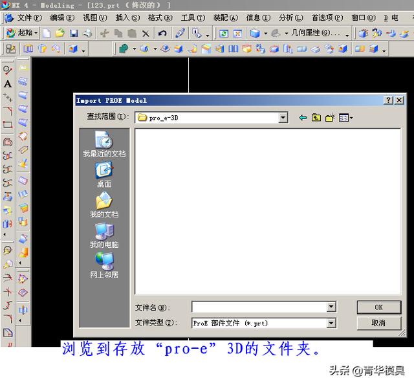Open the 编辑(E) menu
The height and width of the screenshot is (385, 414).
coord(62,17)
